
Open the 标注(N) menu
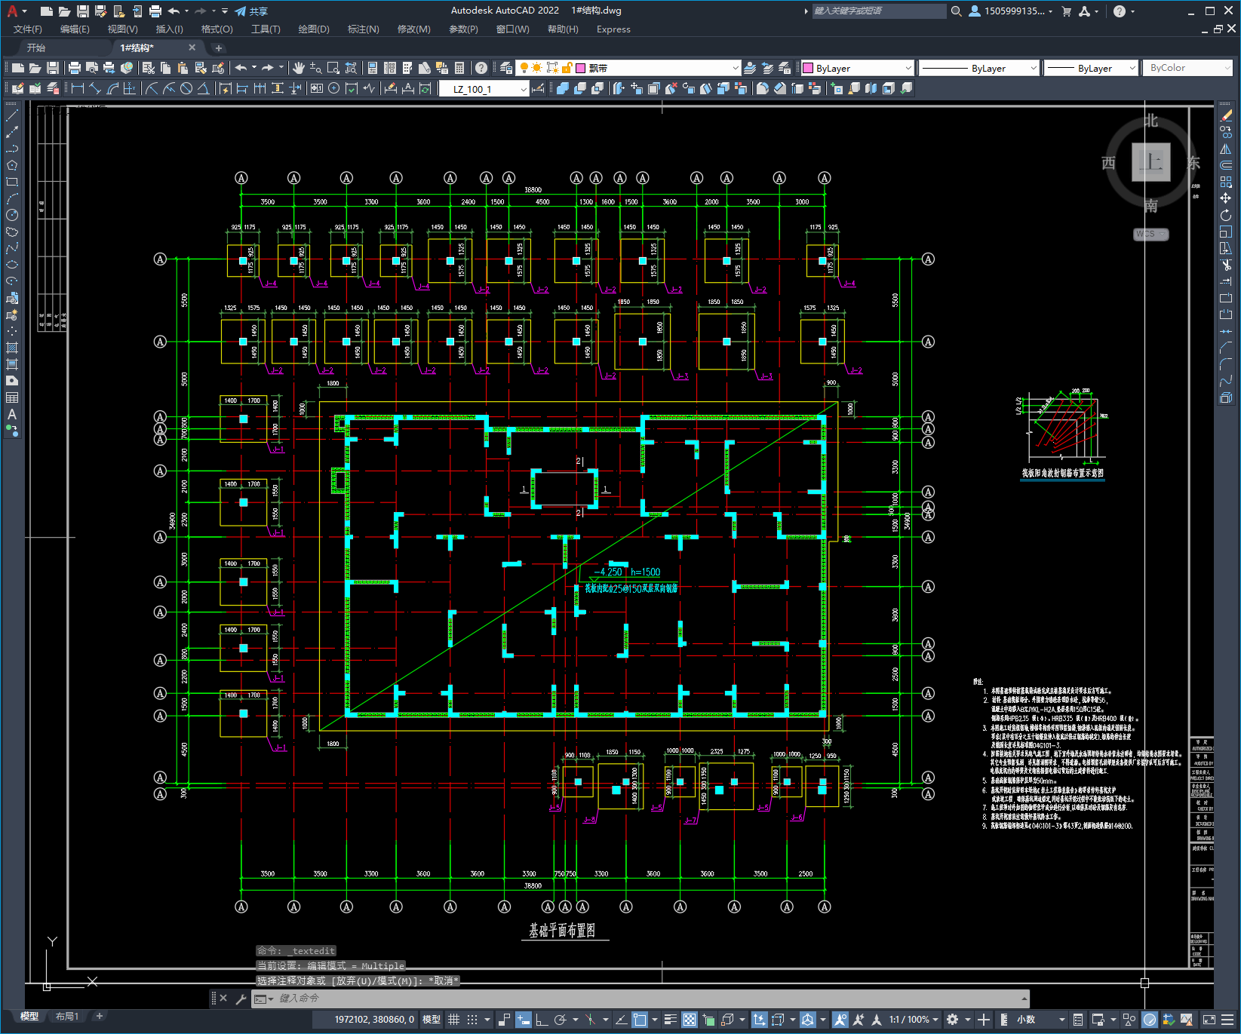click(x=363, y=29)
